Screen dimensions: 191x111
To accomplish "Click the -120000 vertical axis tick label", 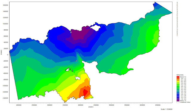I will pos(5,92).
